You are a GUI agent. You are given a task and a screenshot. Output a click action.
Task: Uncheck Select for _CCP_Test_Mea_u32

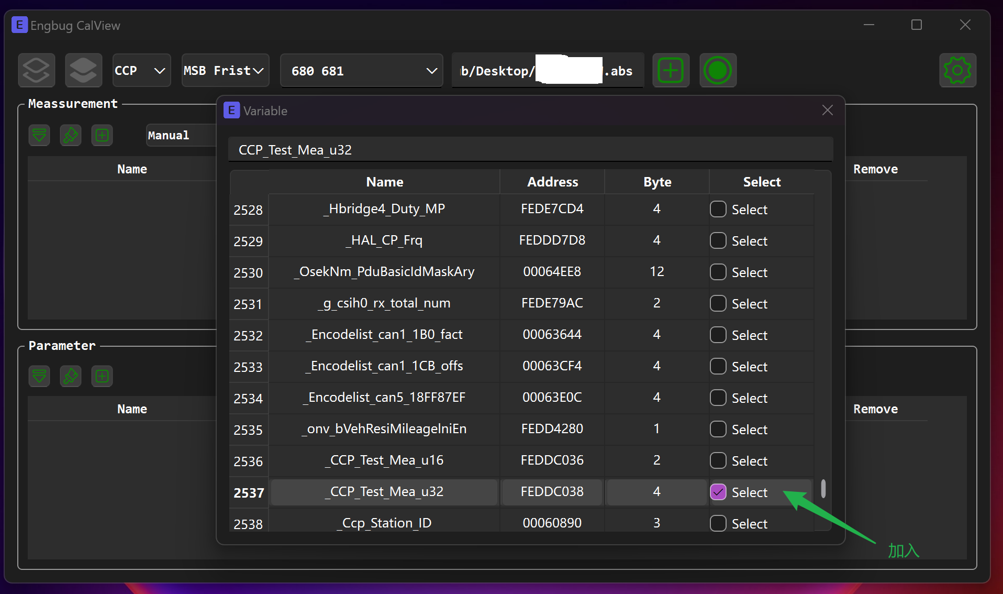tap(718, 492)
